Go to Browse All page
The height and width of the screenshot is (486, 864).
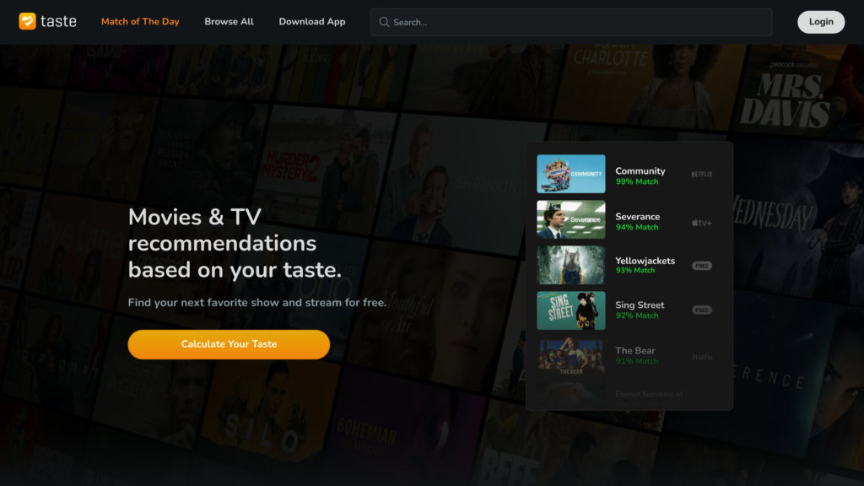229,22
